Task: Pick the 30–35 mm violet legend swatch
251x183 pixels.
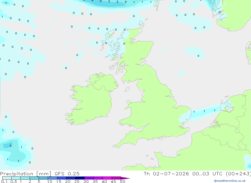Action: click(x=89, y=178)
